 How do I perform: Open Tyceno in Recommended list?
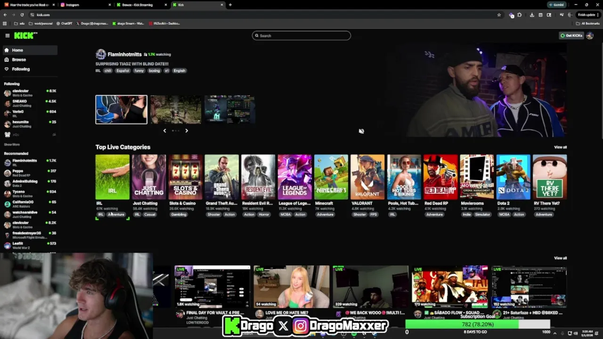(30, 194)
